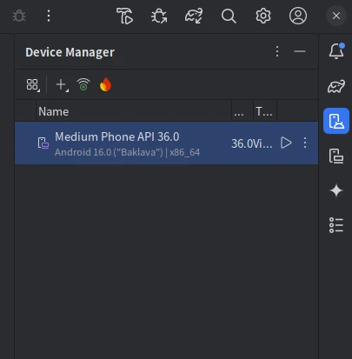
Task: Open the account profile icon
Action: pos(298,16)
